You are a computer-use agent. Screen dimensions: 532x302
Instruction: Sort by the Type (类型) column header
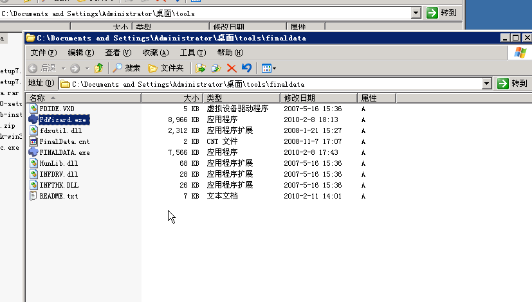[x=242, y=98]
